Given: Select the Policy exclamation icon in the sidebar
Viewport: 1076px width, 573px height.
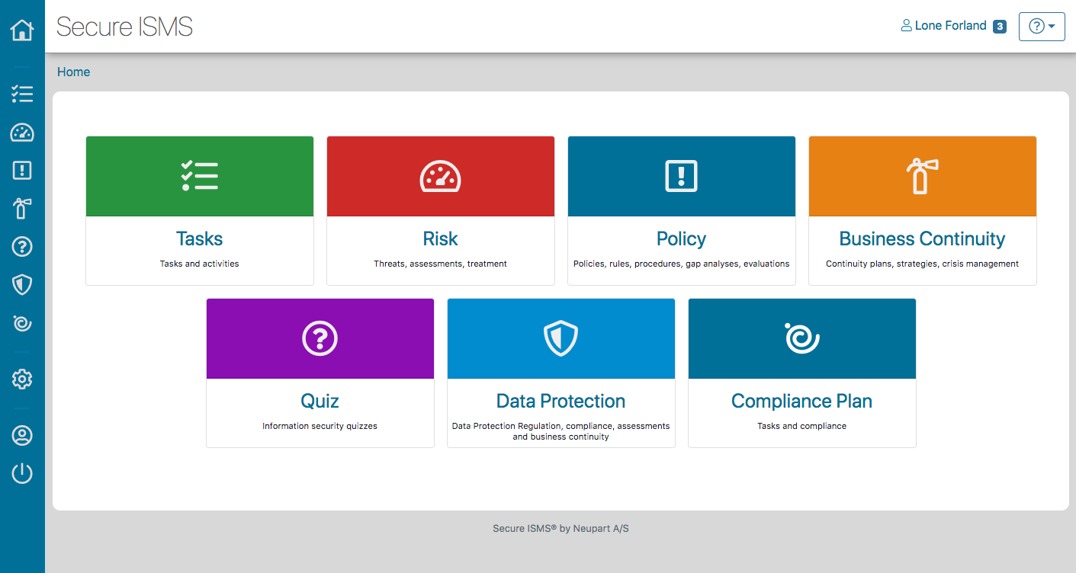Looking at the screenshot, I should pos(22,170).
